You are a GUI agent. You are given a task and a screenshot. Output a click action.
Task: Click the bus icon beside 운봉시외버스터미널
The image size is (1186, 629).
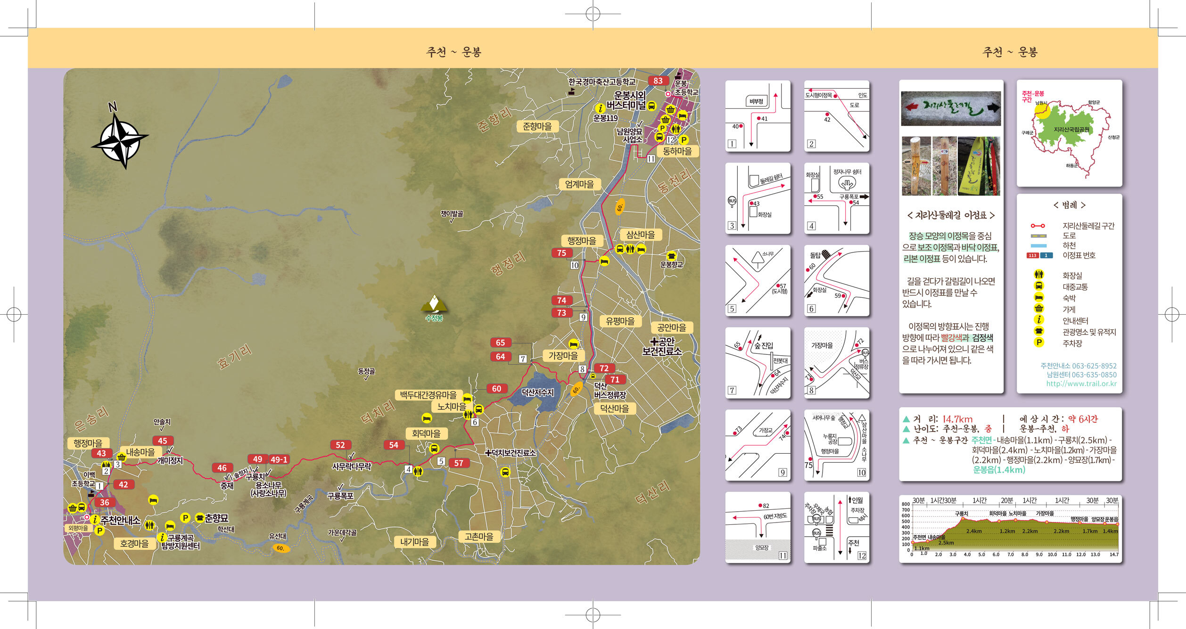651,106
